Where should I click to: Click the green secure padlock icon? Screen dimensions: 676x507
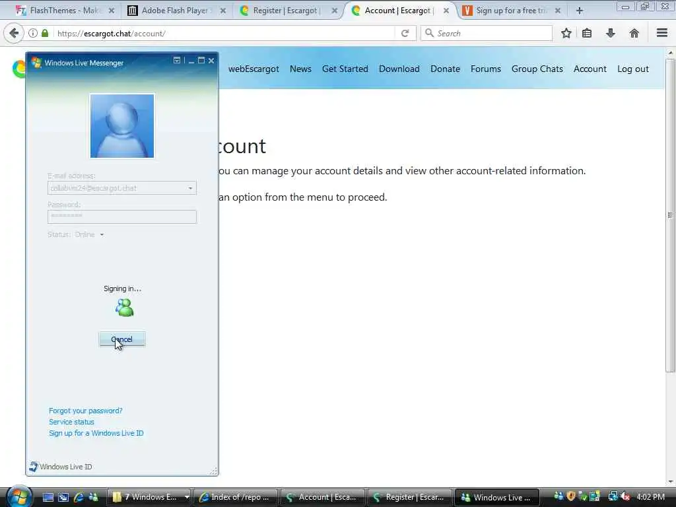point(45,33)
